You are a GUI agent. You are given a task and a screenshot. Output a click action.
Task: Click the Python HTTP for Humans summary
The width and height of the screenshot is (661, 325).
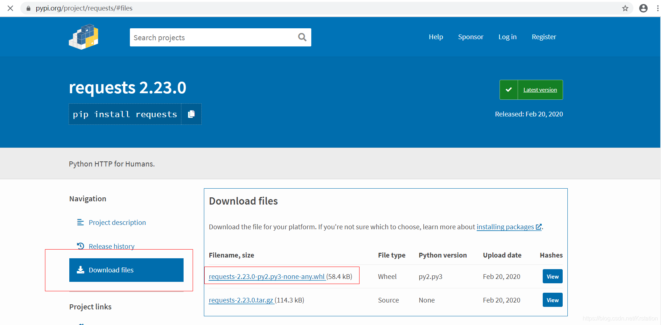tap(112, 164)
